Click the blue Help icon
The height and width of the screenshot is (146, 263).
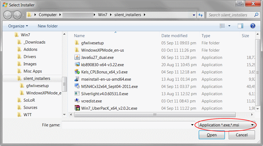[x=253, y=26]
